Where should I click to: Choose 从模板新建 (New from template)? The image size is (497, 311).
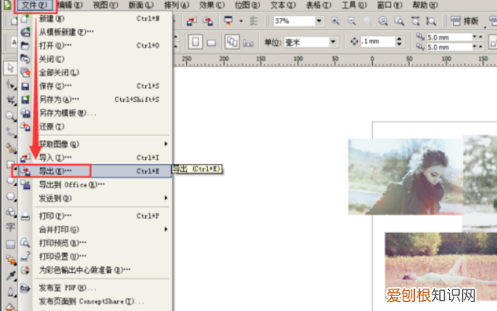(95, 32)
